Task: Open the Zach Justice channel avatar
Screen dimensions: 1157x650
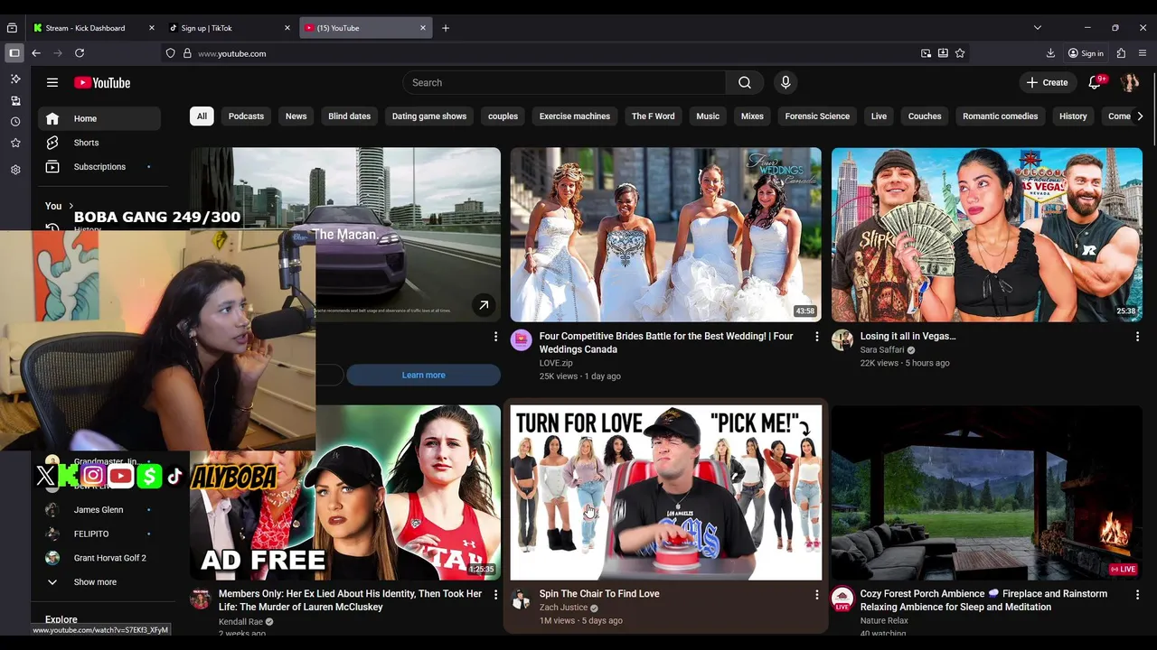Action: coord(521,599)
